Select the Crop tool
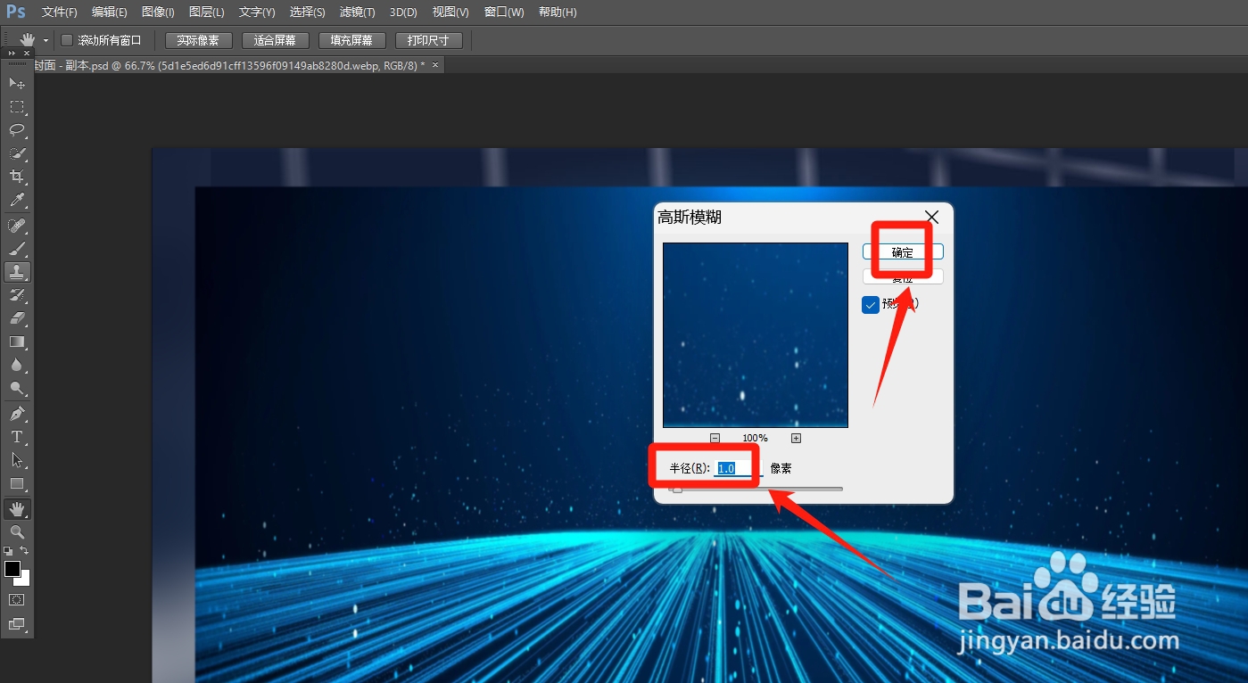The width and height of the screenshot is (1248, 683). point(17,177)
